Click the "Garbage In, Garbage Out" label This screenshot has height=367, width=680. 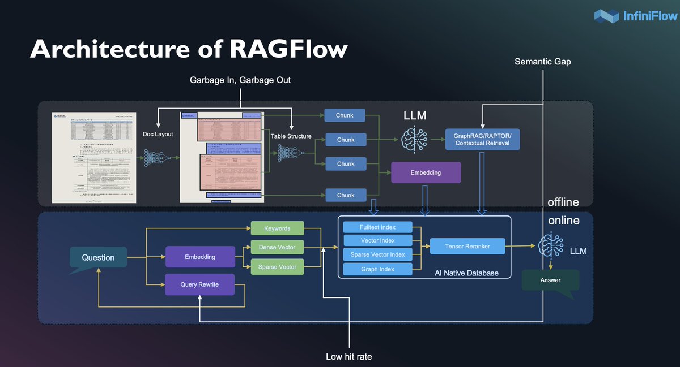pyautogui.click(x=240, y=80)
